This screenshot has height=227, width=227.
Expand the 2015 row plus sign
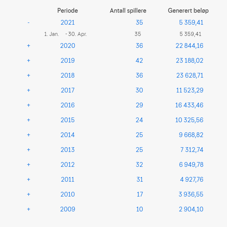(x=29, y=120)
